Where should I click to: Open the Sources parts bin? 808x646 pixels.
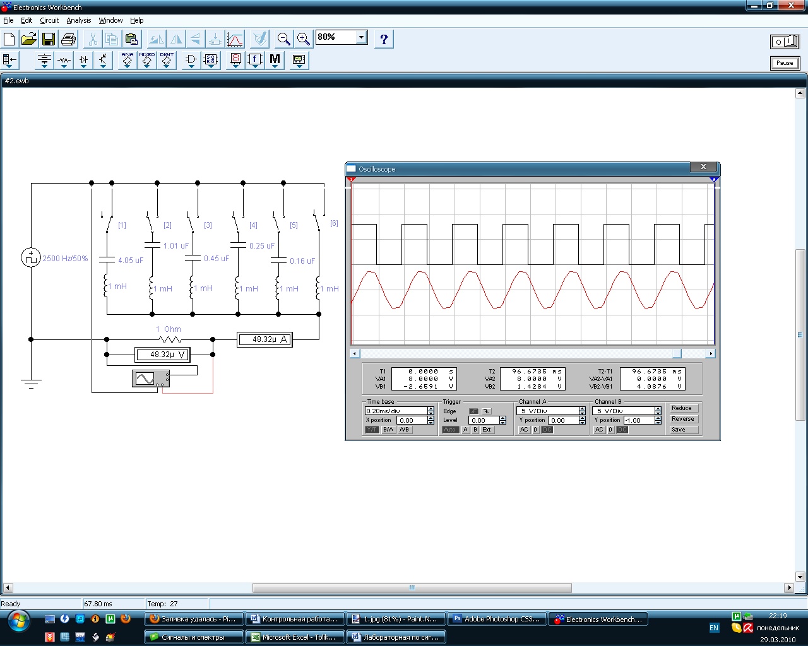44,61
